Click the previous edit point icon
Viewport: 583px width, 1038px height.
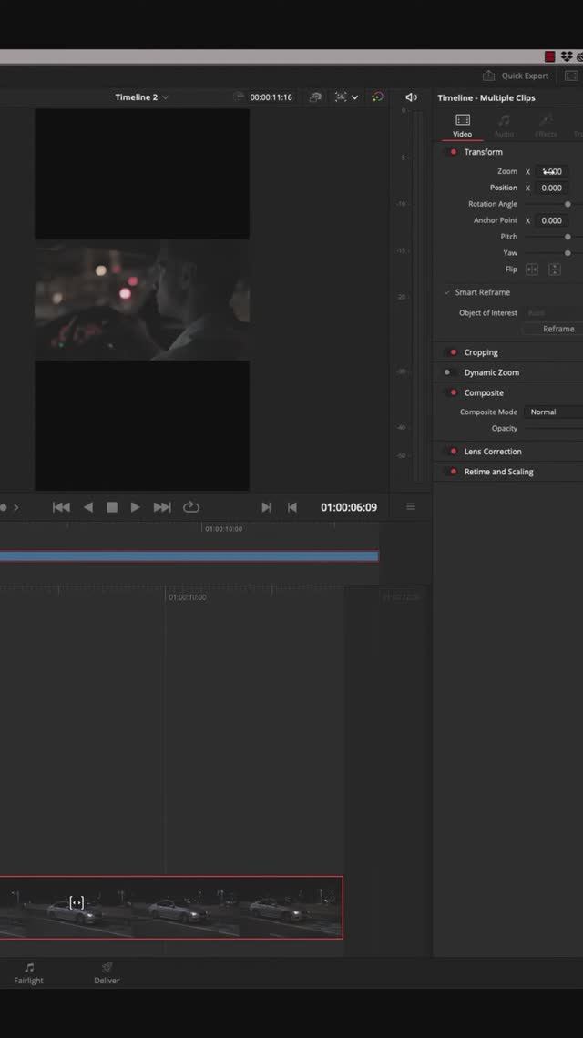pyautogui.click(x=292, y=507)
